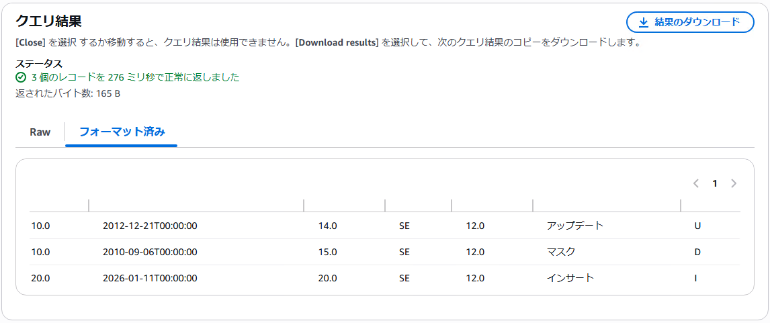Go to the previous results page chevron
The image size is (770, 323).
696,183
